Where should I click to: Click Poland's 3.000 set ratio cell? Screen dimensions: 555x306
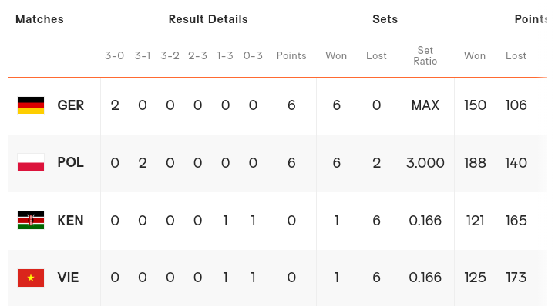coord(425,163)
